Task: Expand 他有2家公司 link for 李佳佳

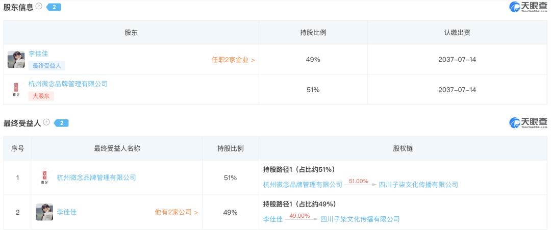Action: coord(177,212)
